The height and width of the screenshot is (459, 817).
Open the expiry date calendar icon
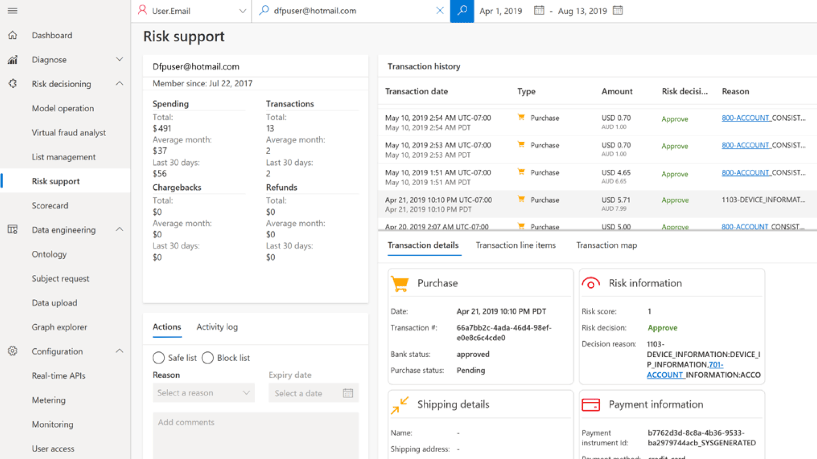[348, 393]
